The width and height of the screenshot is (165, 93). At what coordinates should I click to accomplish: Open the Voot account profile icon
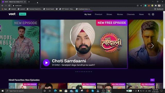click(153, 14)
